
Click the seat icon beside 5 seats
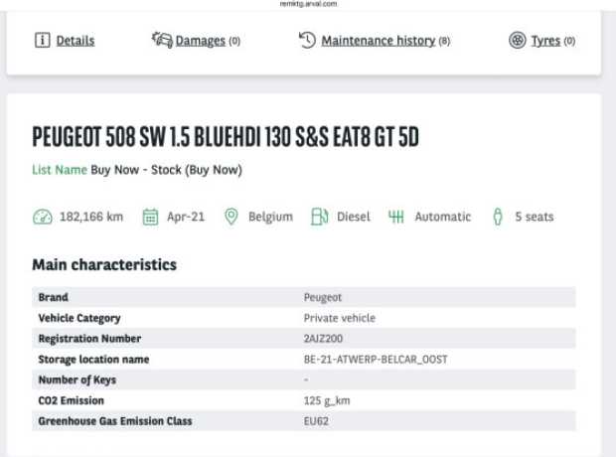tap(498, 217)
